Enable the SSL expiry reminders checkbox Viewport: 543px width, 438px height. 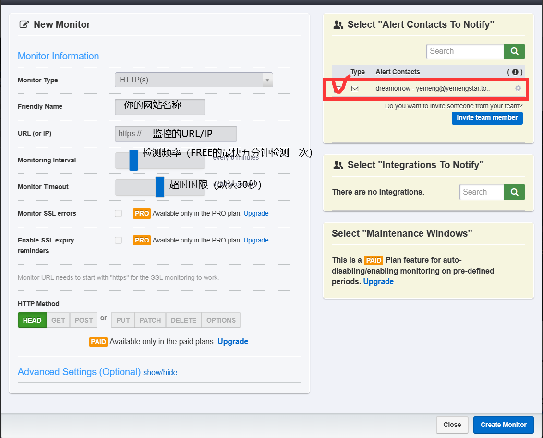click(118, 240)
